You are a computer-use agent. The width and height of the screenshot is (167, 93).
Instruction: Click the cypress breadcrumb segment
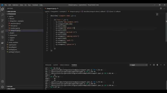[47, 11]
